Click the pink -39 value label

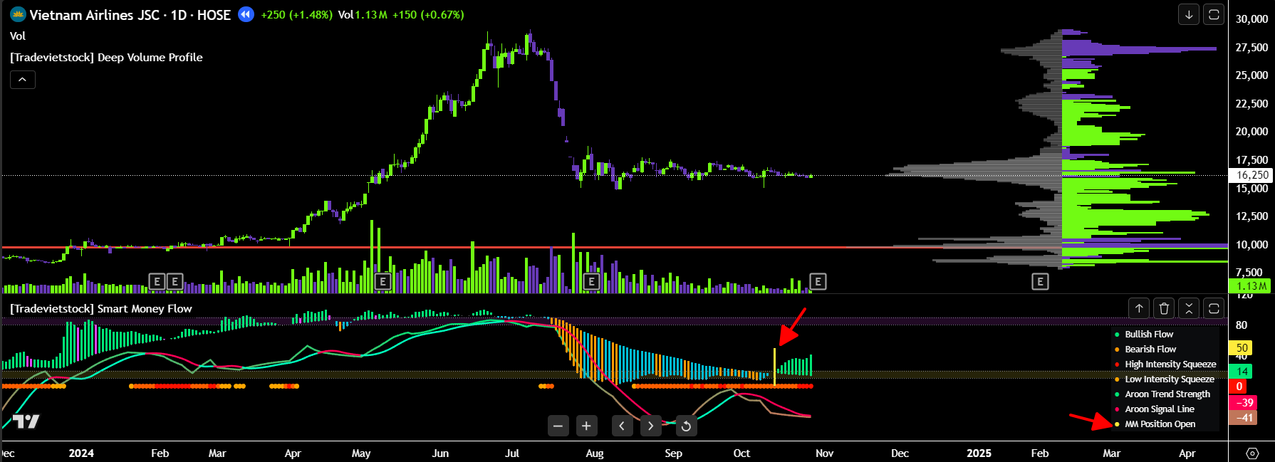[1244, 402]
